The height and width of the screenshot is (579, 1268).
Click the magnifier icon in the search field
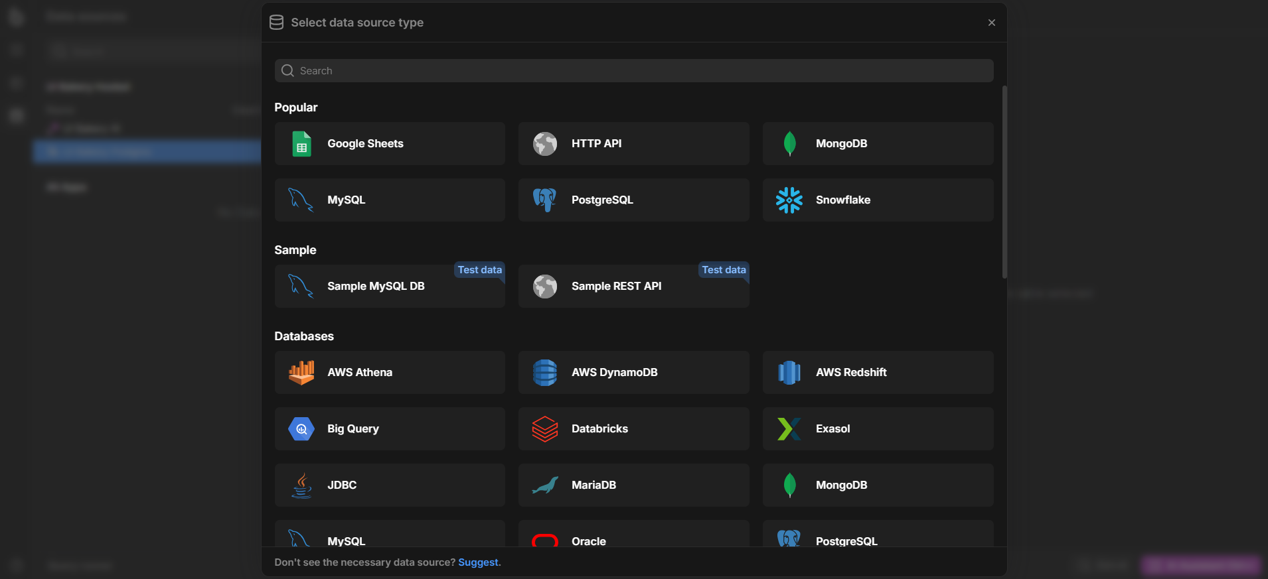[287, 71]
